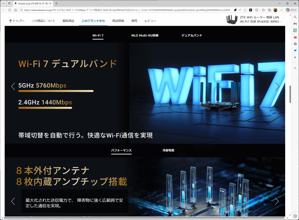The width and height of the screenshot is (299, 220).
Task: Open the browser profile avatar
Action: coord(275,10)
